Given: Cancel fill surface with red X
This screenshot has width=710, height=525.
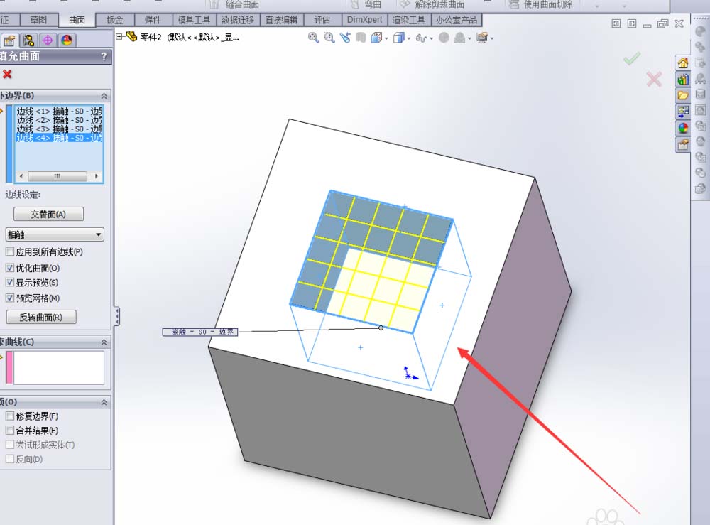Looking at the screenshot, I should point(7,74).
